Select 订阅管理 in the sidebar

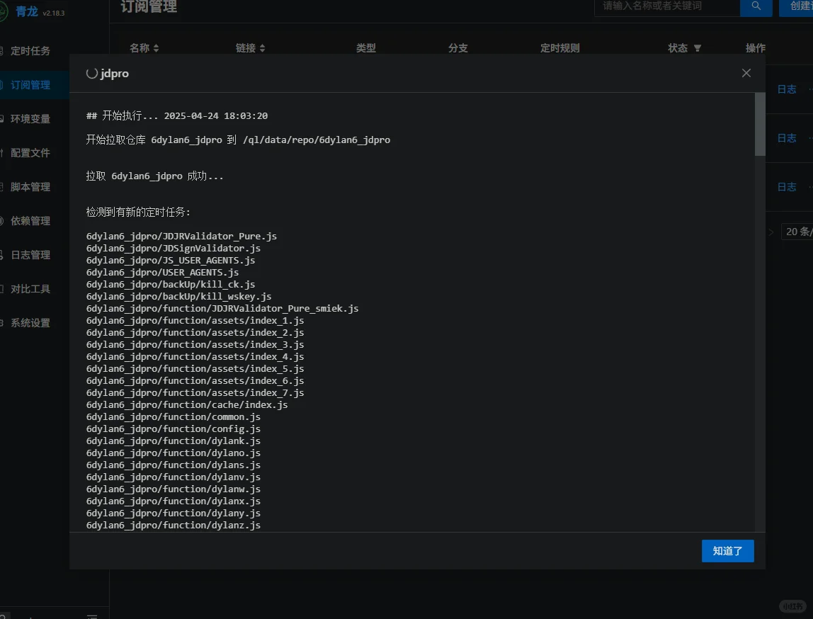tap(30, 85)
